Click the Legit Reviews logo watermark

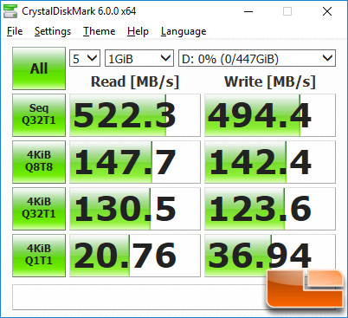click(306, 289)
